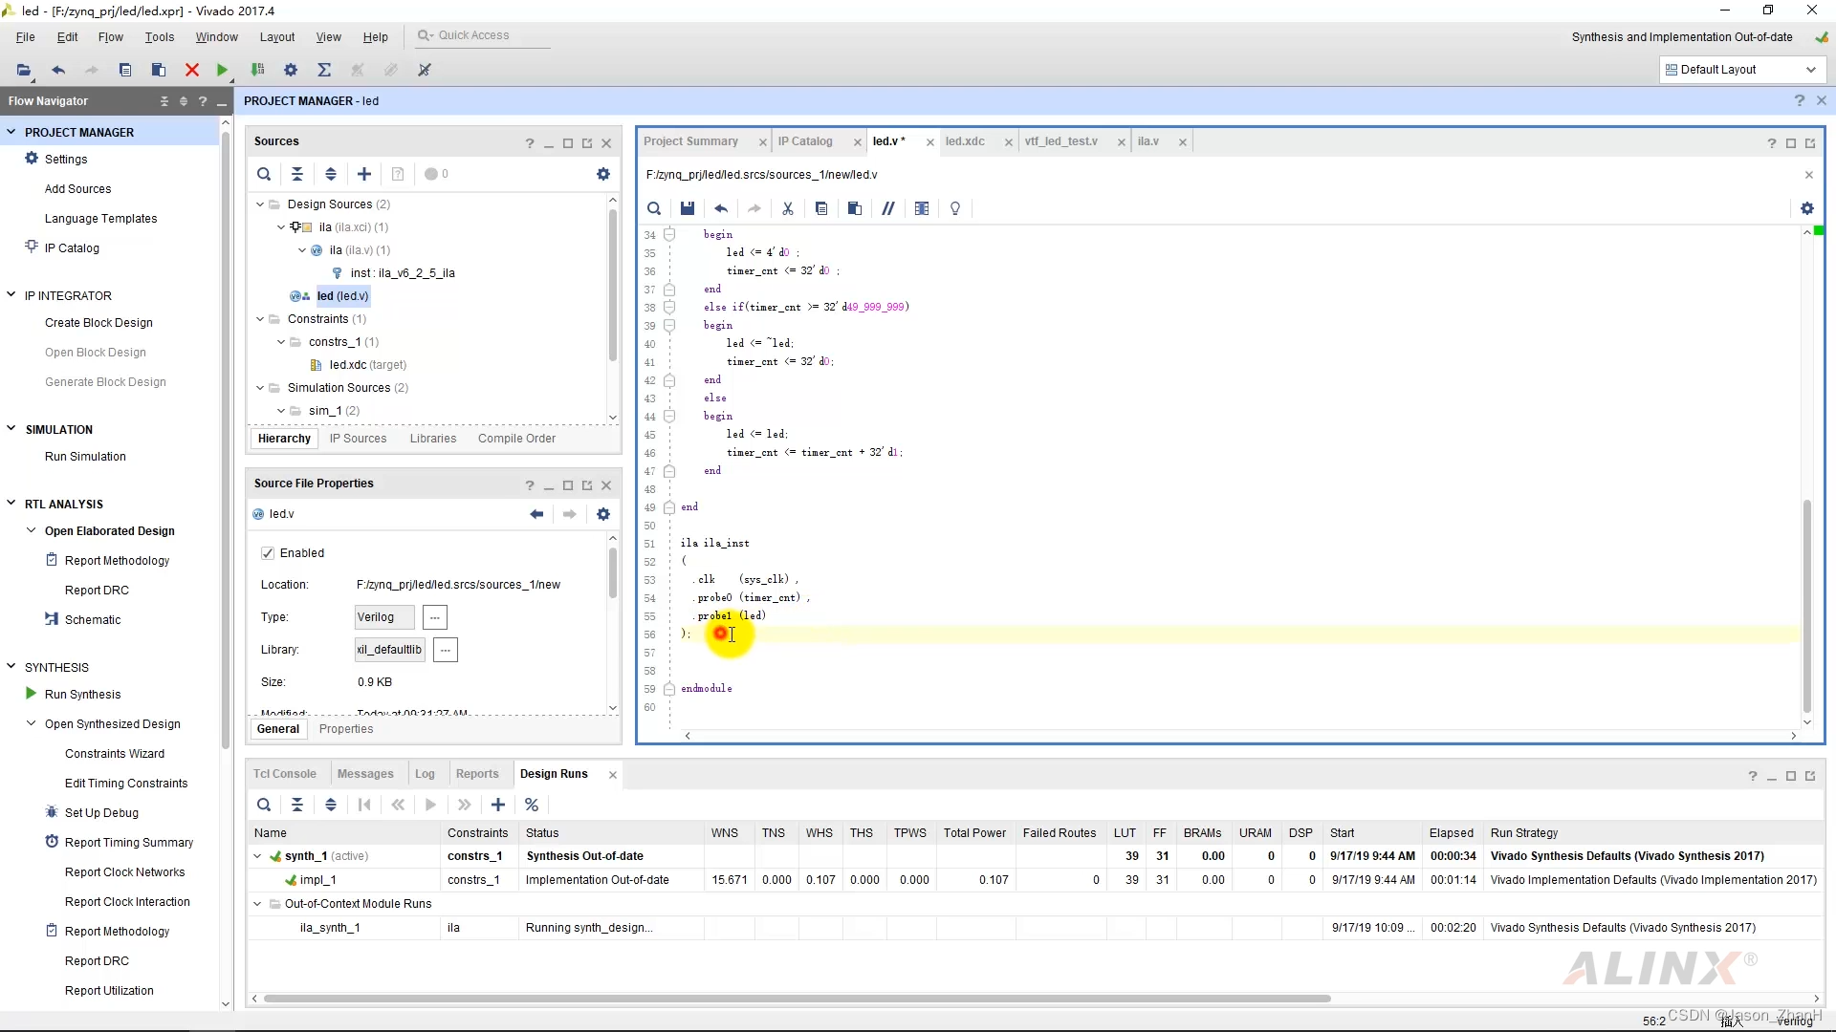Click the Save file icon in the code editor
Viewport: 1836px width, 1032px height.
click(x=688, y=208)
